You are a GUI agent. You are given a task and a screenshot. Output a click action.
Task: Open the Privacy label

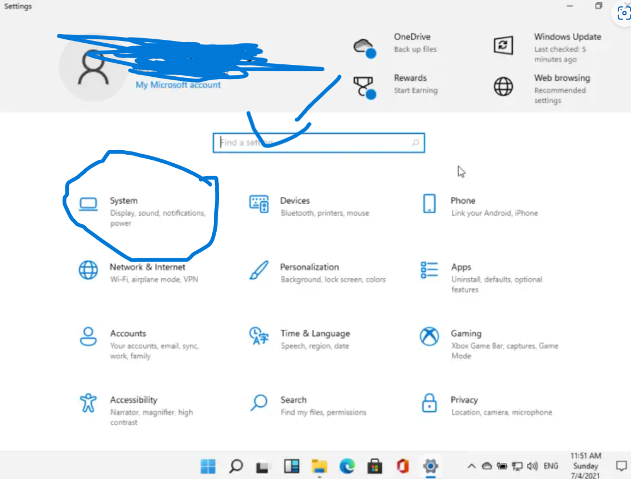(x=464, y=400)
